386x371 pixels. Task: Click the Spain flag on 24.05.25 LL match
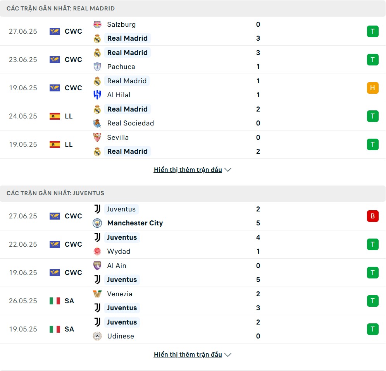[x=55, y=116]
